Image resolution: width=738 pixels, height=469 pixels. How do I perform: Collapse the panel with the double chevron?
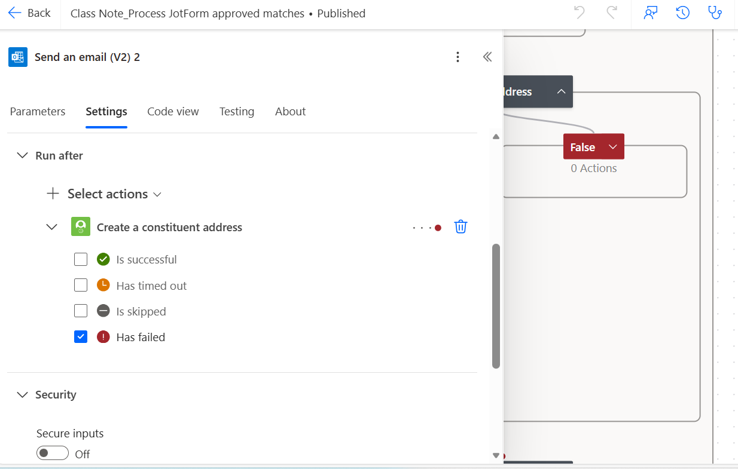[487, 57]
